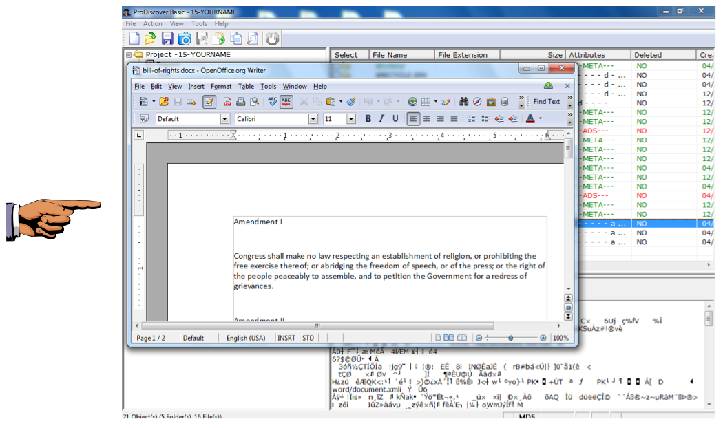723x428 pixels.
Task: Export directly as PDF in Writer
Action: (x=227, y=102)
